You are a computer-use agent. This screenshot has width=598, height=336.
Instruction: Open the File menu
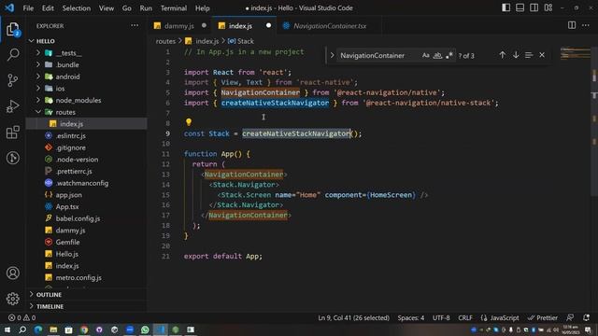28,8
